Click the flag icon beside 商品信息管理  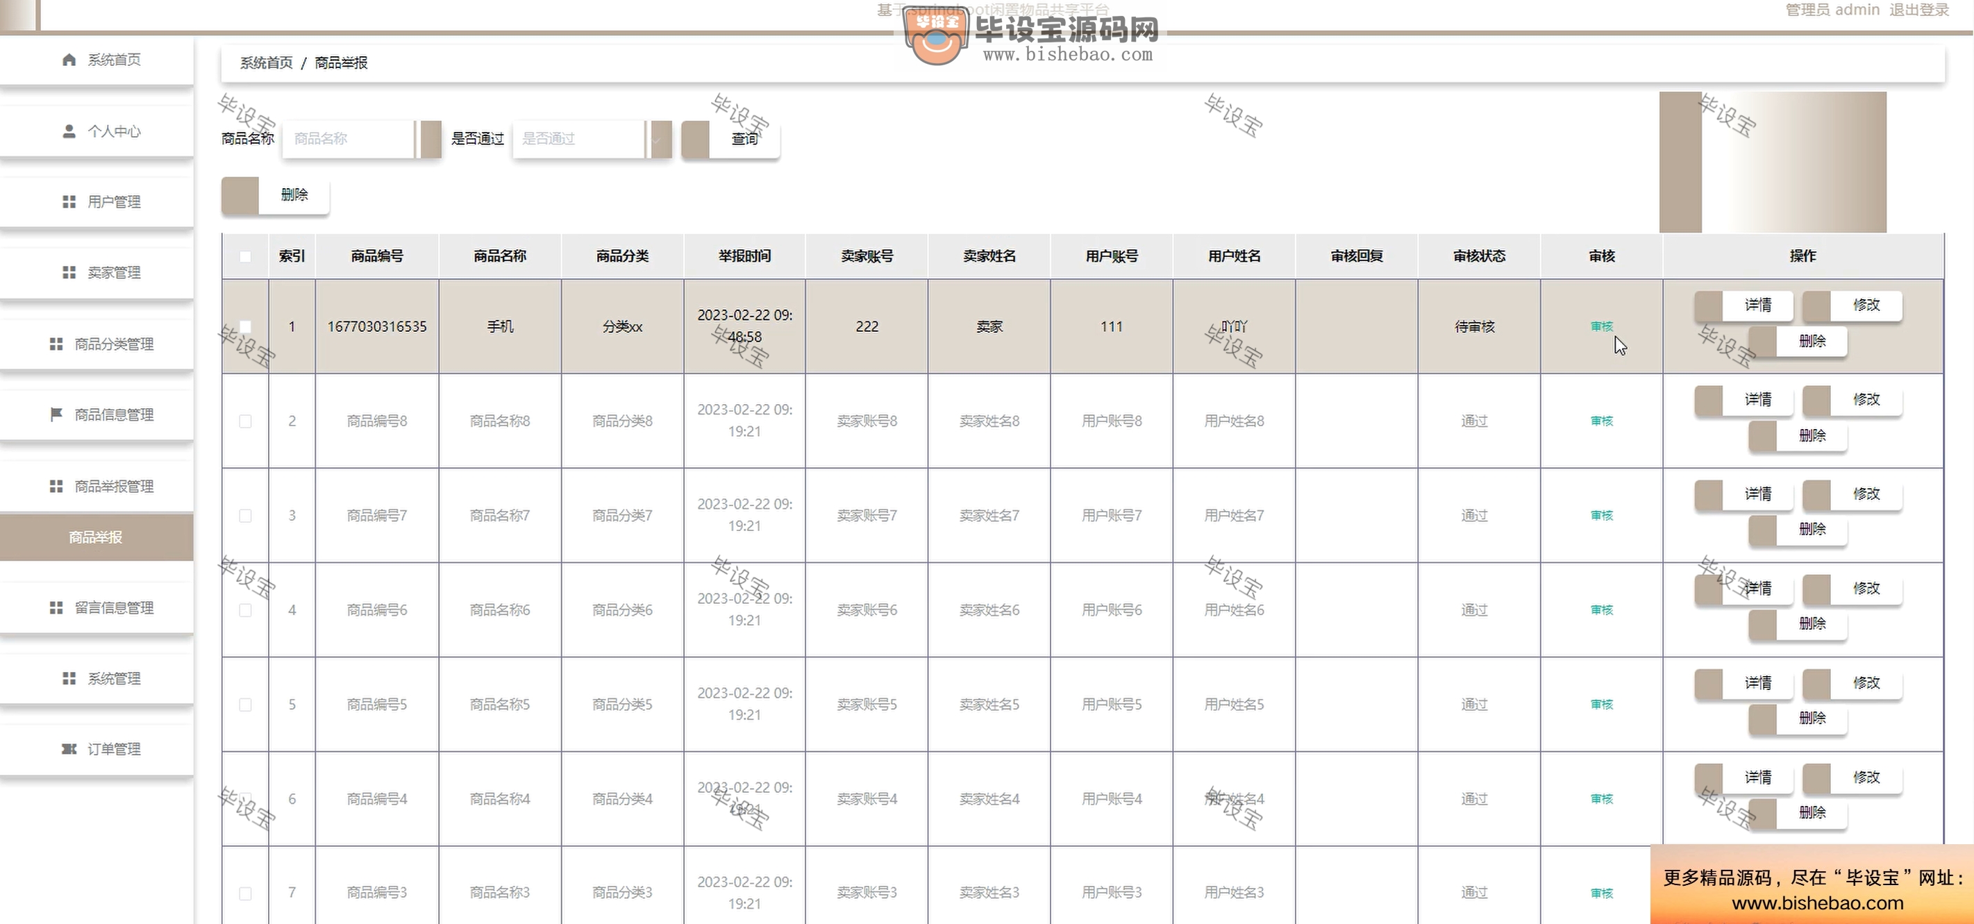[x=56, y=414]
